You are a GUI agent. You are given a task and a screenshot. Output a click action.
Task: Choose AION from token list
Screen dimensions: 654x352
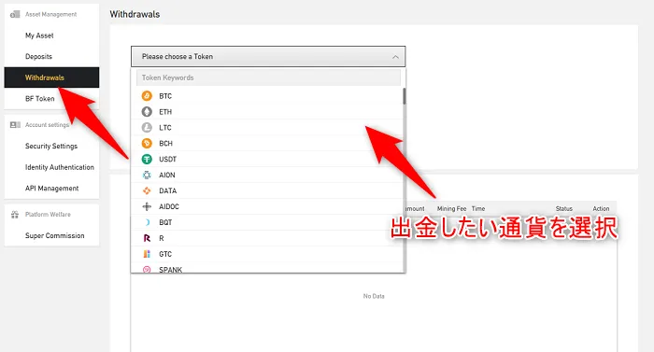pos(267,176)
